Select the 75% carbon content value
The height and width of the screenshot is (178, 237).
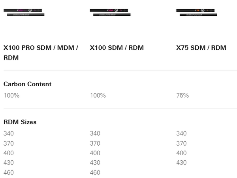point(182,95)
